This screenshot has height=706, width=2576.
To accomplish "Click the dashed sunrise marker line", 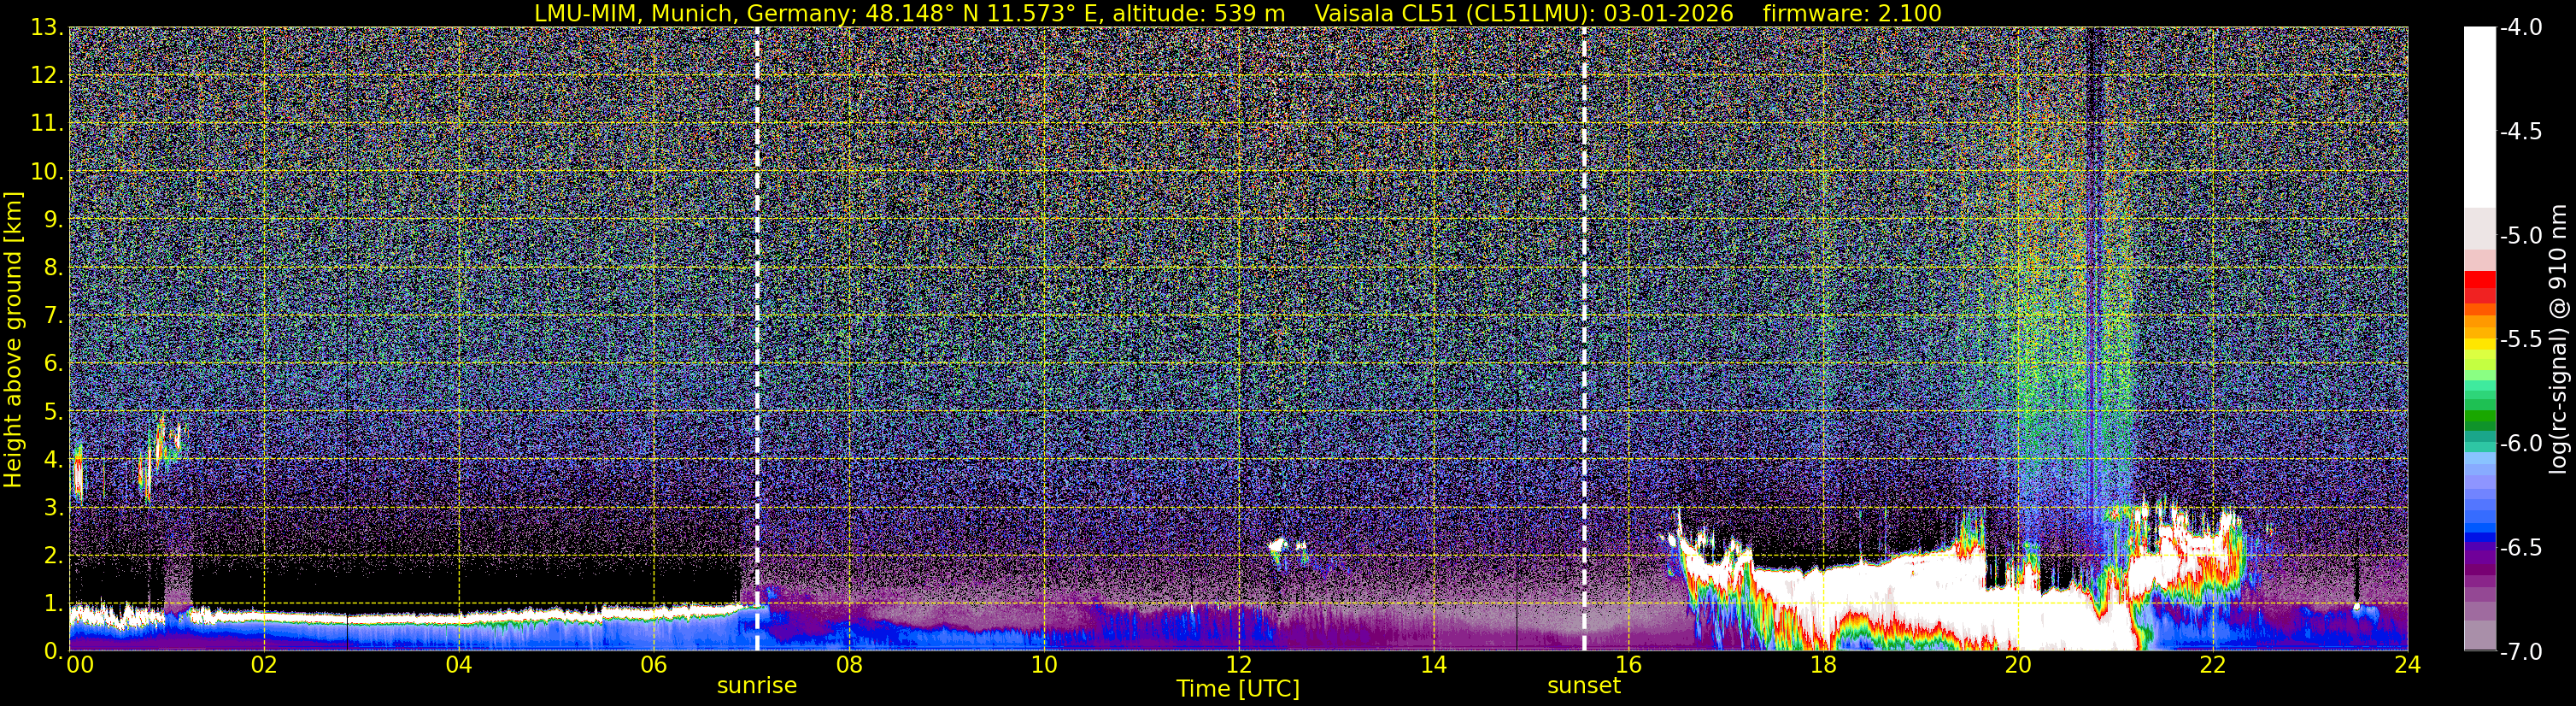I will [757, 339].
